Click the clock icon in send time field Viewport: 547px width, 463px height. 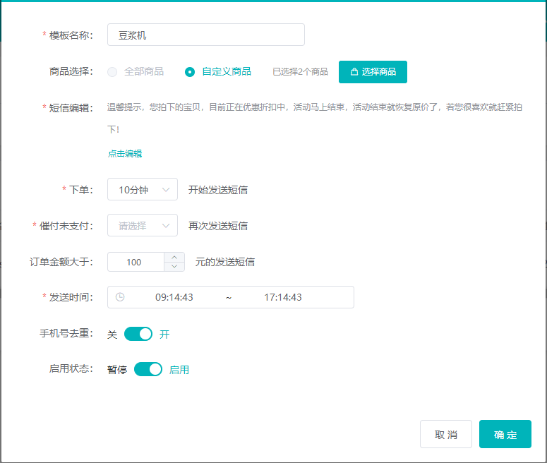(x=120, y=297)
